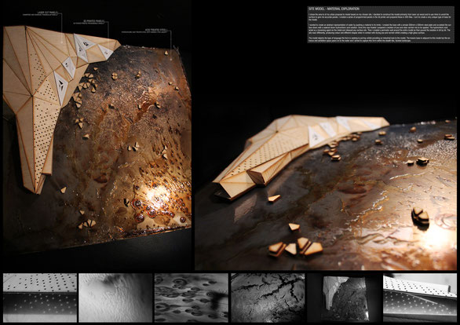This screenshot has height=325, width=460.
Task: Open the large perspective model photo on right
Action: point(326,192)
